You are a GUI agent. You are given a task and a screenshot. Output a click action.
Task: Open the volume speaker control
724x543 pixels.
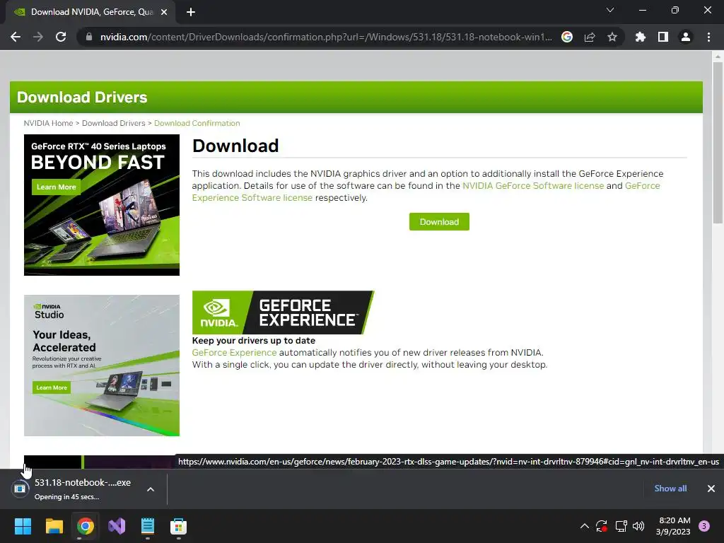(638, 526)
